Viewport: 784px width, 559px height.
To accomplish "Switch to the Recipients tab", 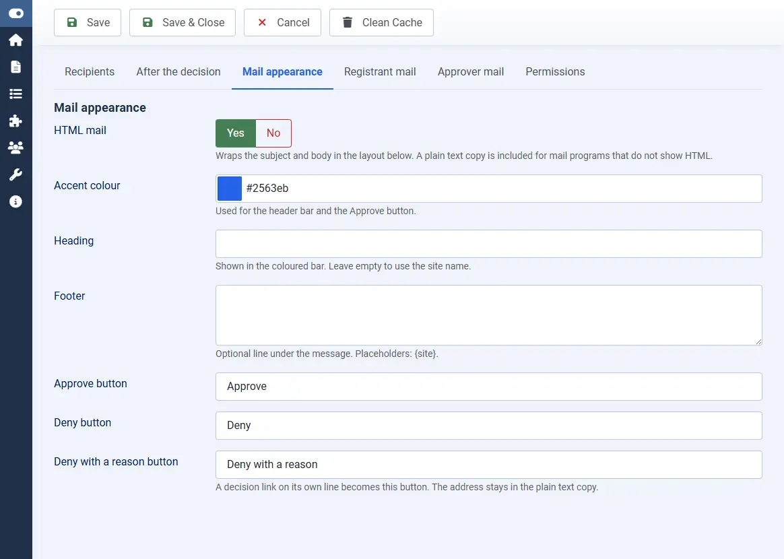I will (x=90, y=71).
